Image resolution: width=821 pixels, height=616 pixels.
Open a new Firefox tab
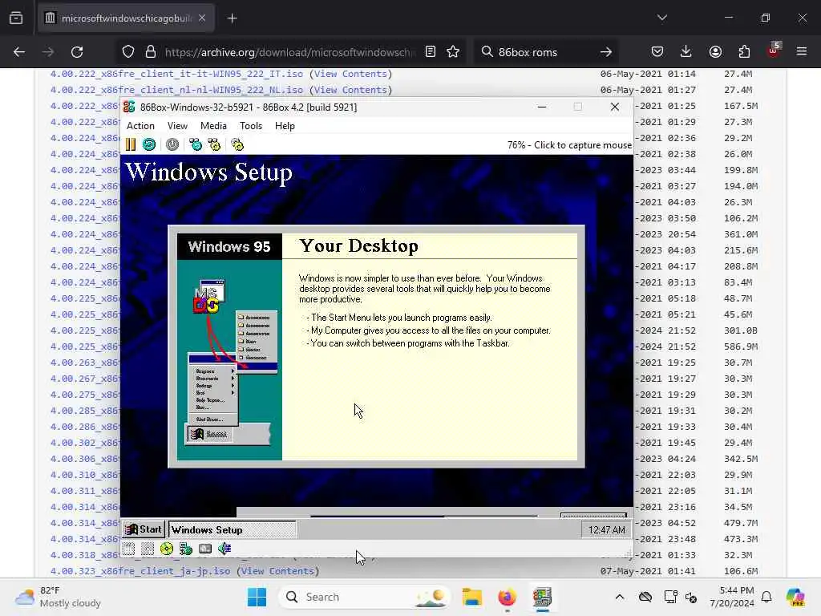tap(232, 18)
